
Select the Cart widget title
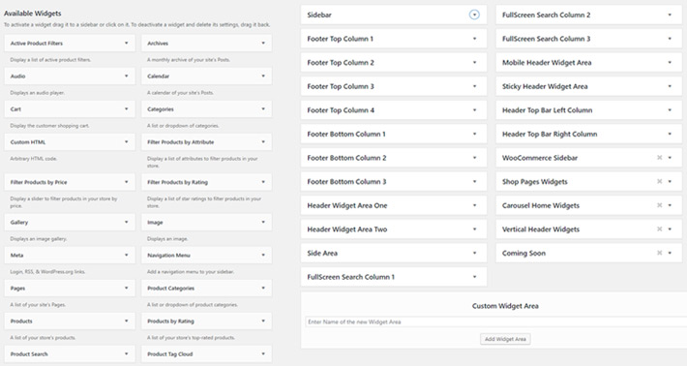coord(15,109)
